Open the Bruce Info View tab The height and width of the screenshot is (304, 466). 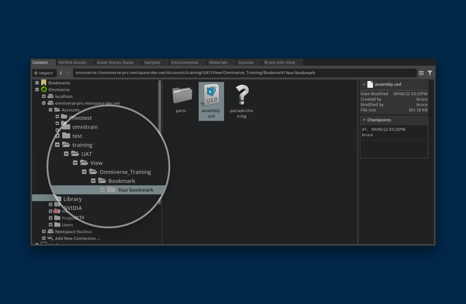click(x=283, y=62)
